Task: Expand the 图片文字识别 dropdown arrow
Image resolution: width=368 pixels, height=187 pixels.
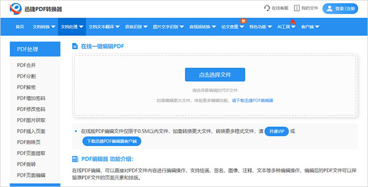Action: (x=182, y=27)
